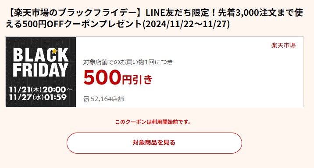The width and height of the screenshot is (314, 168).
Task: Select the 楽天市場 label in the coupon card
Action: [283, 45]
